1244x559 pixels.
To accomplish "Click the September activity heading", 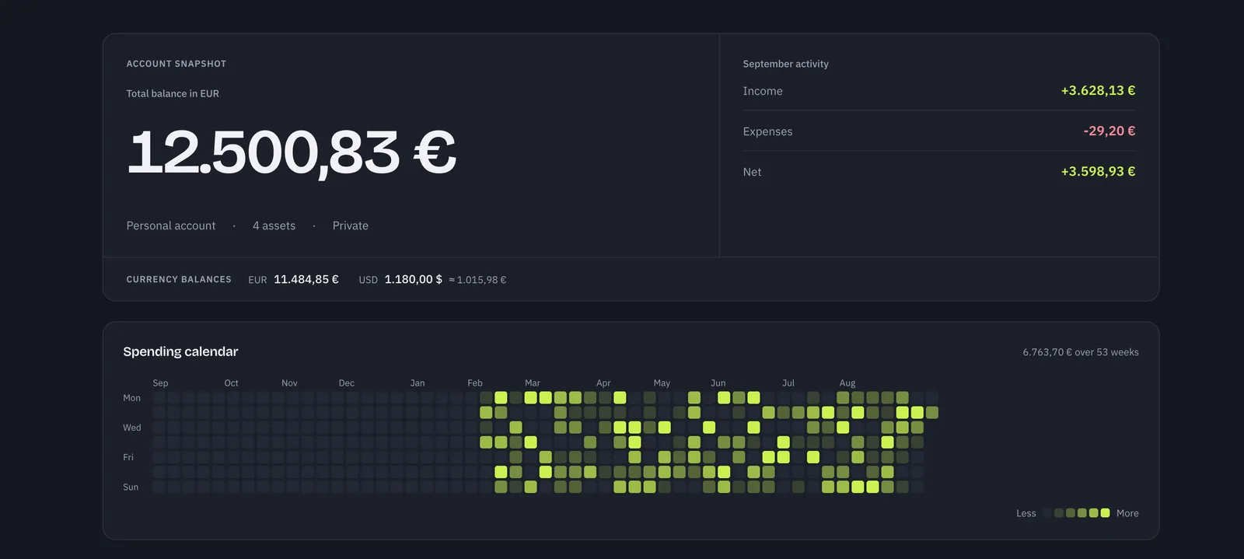I will pyautogui.click(x=786, y=64).
